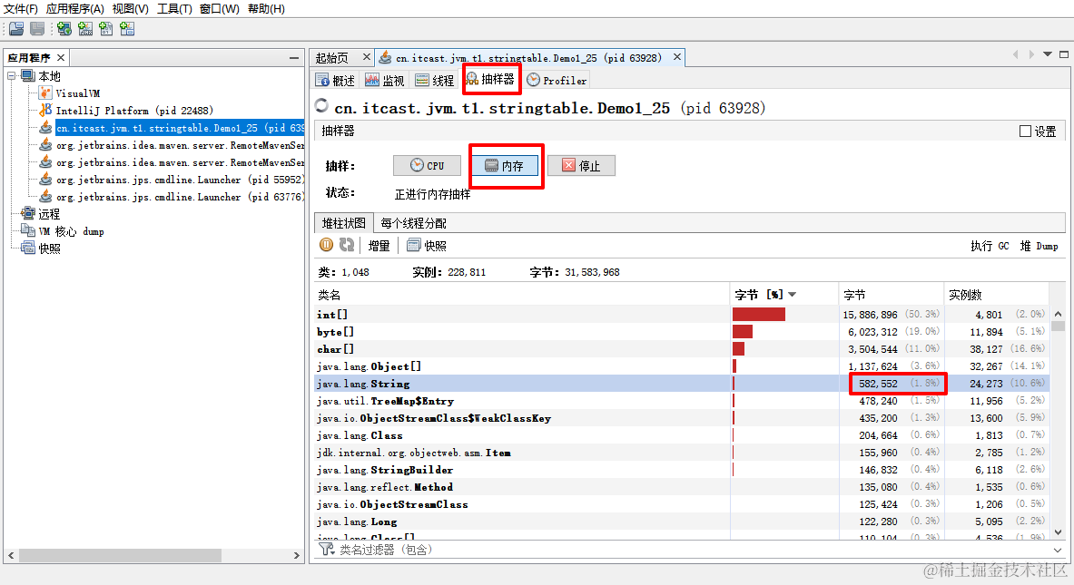
Task: Close the 起始页 tab
Action: [366, 57]
